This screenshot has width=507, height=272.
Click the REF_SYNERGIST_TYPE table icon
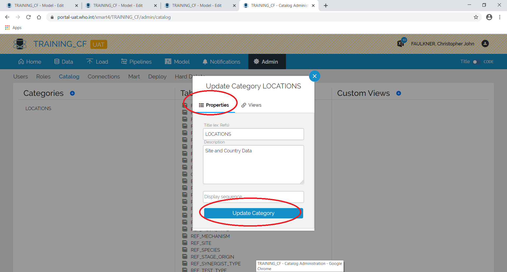point(185,264)
